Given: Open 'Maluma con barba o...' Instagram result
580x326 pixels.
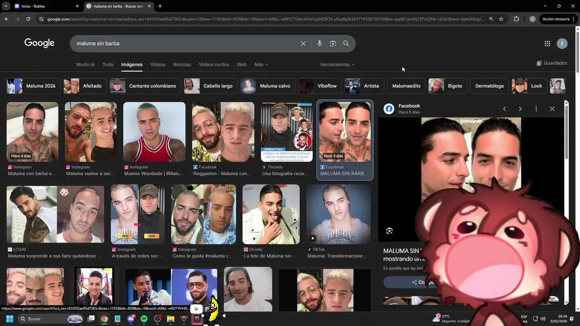Looking at the screenshot, I should click(32, 139).
